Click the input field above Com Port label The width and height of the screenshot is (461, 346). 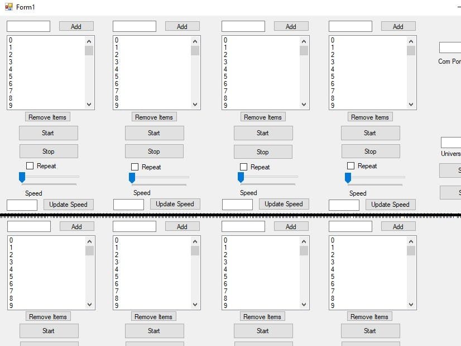pyautogui.click(x=450, y=48)
